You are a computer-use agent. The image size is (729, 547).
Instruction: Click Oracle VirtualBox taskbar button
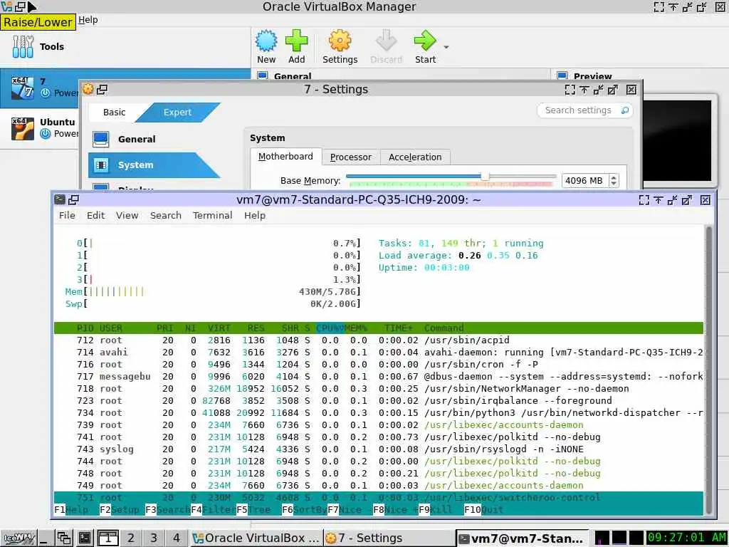[x=256, y=538]
